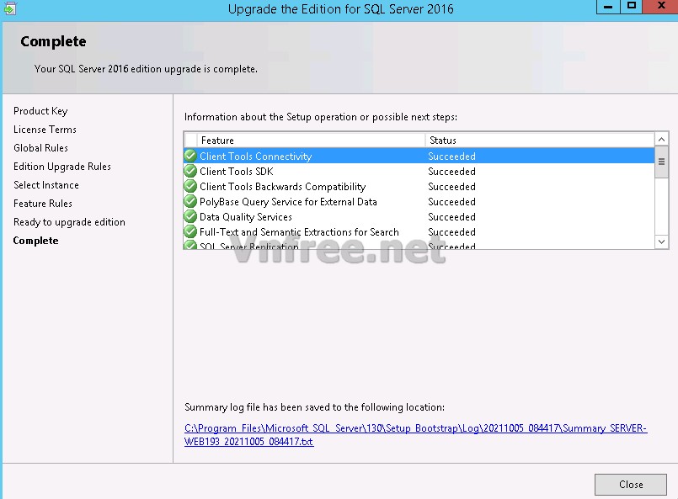The width and height of the screenshot is (678, 499).
Task: Click green check icon beside PolyBase Query Service
Action: click(190, 201)
